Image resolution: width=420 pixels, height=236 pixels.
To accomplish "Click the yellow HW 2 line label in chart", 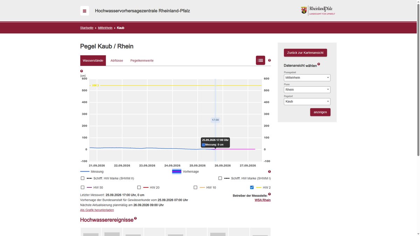I will click(96, 85).
